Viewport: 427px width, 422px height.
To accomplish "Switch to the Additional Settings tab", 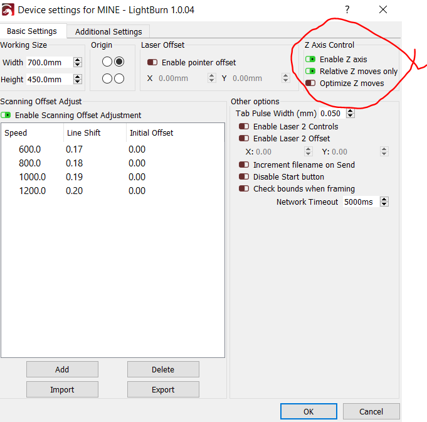I will [108, 31].
